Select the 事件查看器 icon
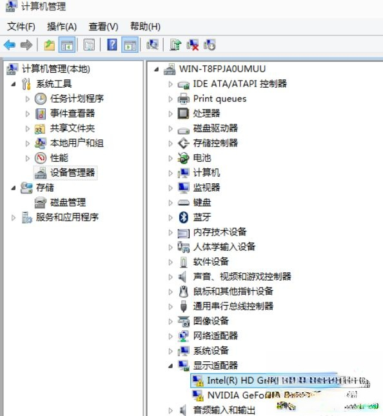 point(41,114)
